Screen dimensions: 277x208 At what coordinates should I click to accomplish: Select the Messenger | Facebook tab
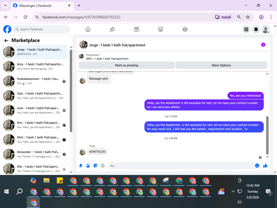click(x=42, y=6)
